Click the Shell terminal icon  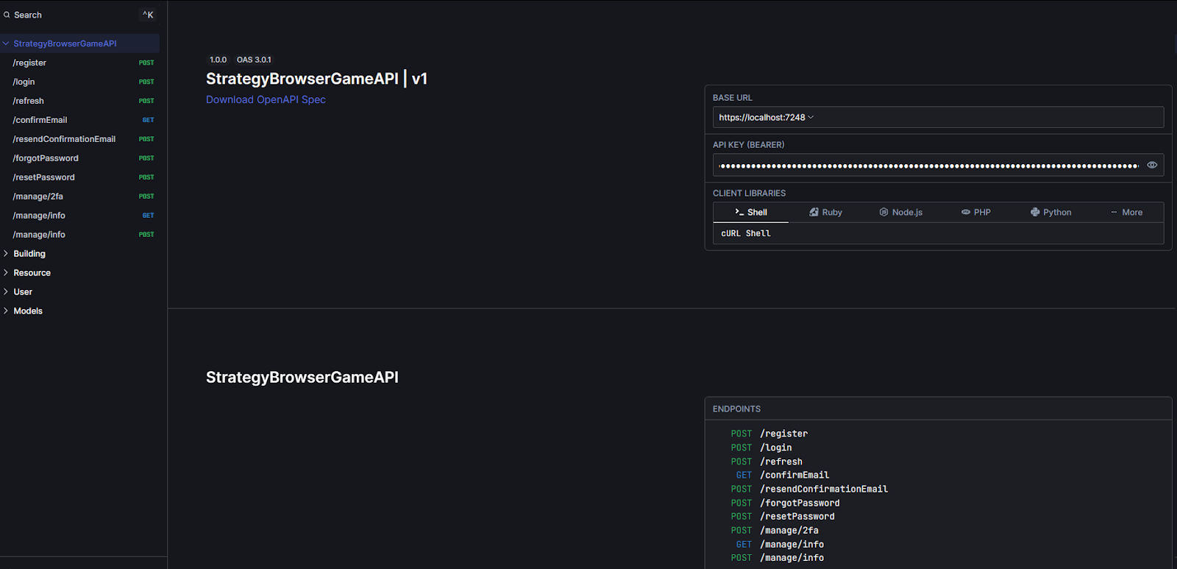point(739,212)
